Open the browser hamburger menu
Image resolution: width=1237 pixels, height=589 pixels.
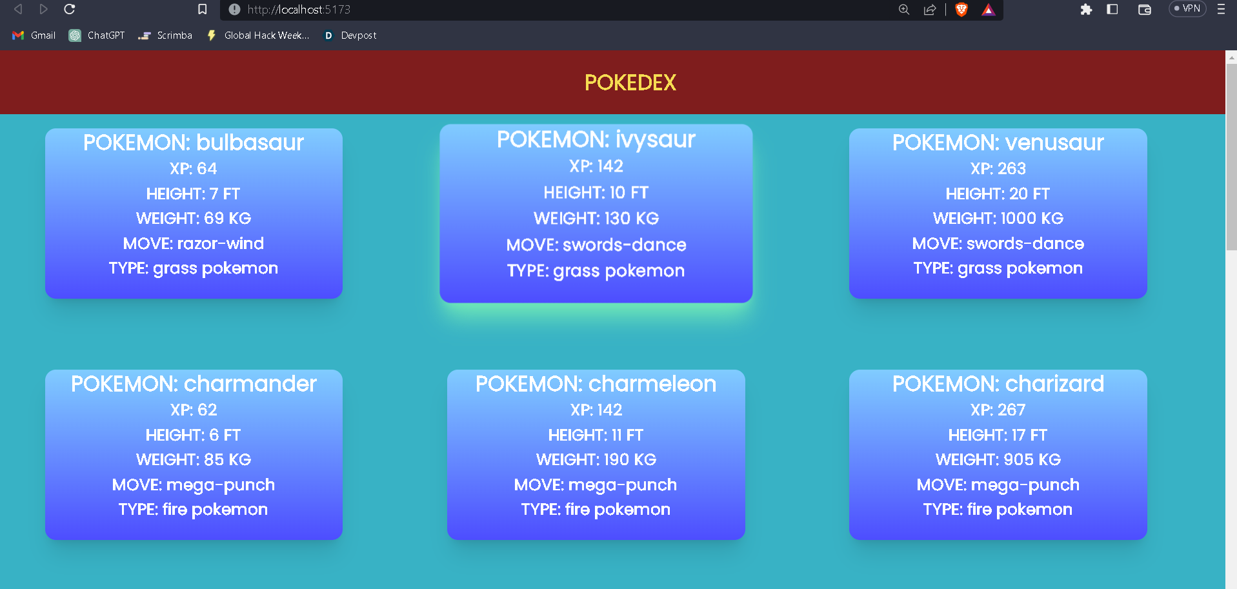1221,9
